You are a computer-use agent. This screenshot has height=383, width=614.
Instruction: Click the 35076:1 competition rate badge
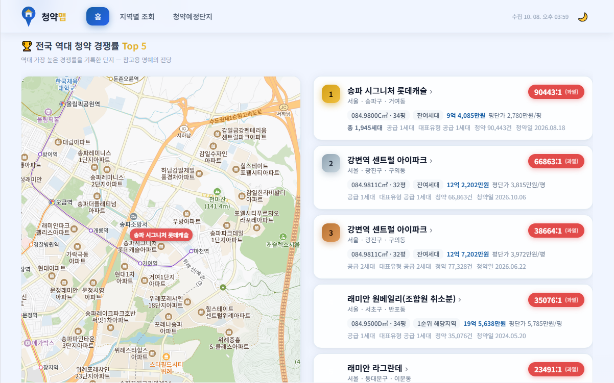tap(556, 300)
